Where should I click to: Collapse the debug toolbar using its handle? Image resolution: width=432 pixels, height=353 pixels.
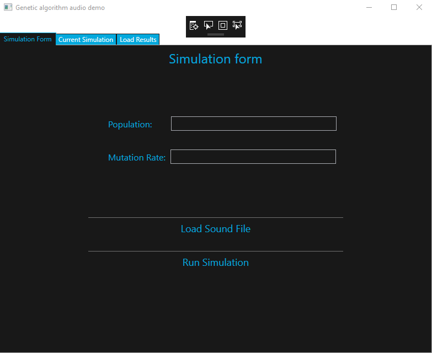(216, 35)
